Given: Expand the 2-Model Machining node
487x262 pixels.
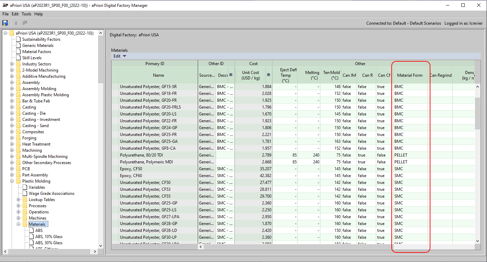Looking at the screenshot, I should coord(12,70).
